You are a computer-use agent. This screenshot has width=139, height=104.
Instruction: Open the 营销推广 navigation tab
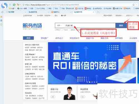coord(44,38)
